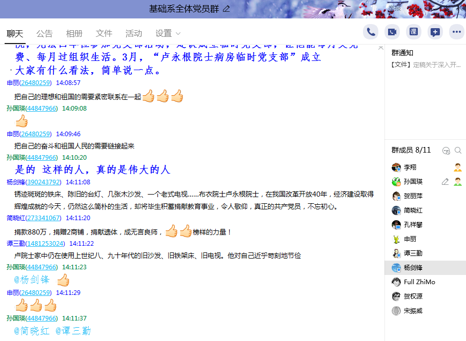
Task: Click the search group members magnifier
Action: click(458, 151)
